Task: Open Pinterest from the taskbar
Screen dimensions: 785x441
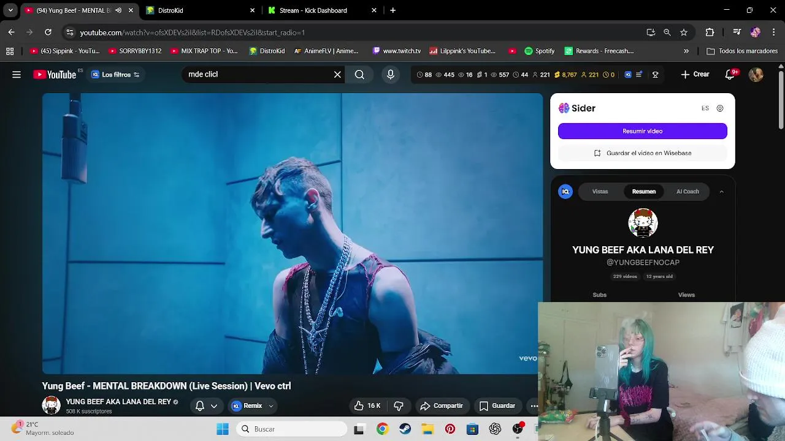Action: 450,429
